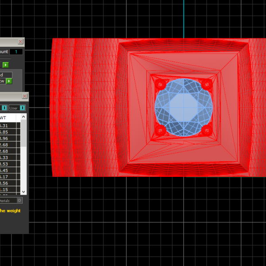Select the top-right prong on the gem

[x=206, y=84]
